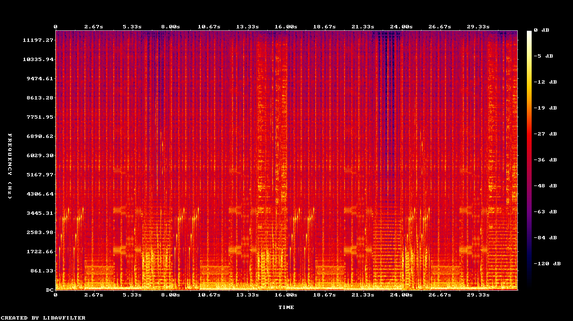Select the 2583.98 frequency label
Viewport: 573px width, 321px height.
(40, 232)
